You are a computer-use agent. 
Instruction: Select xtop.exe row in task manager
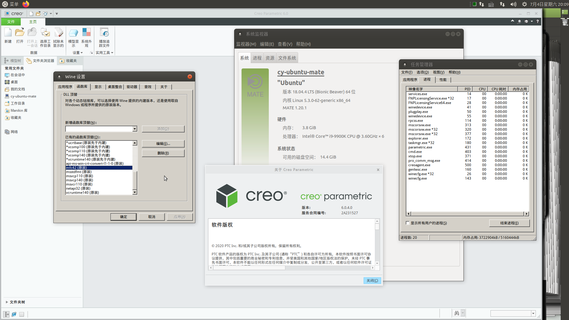[x=468, y=156]
